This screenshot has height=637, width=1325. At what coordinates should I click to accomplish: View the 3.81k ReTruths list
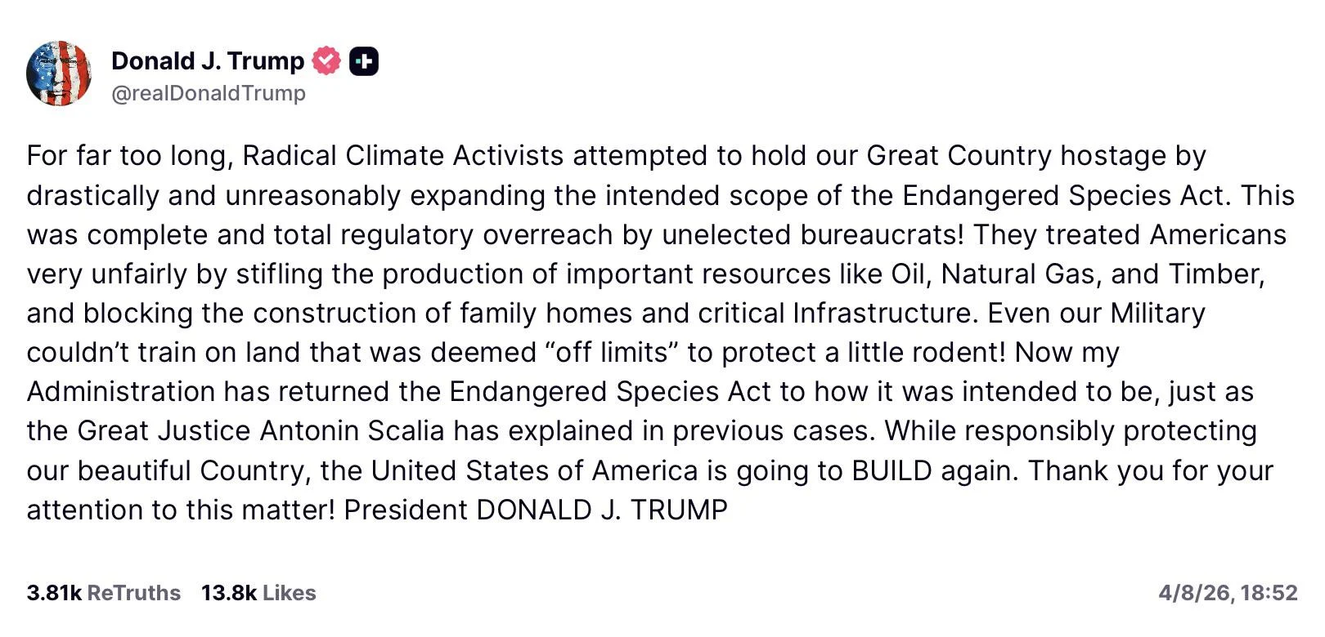pyautogui.click(x=104, y=593)
